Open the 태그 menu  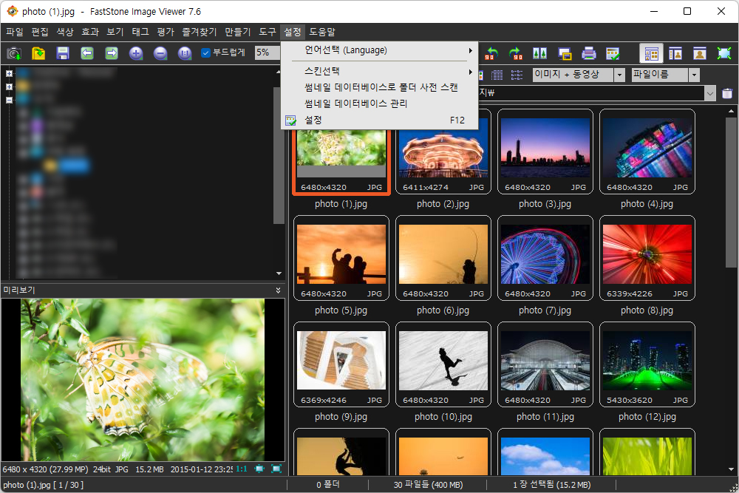140,32
